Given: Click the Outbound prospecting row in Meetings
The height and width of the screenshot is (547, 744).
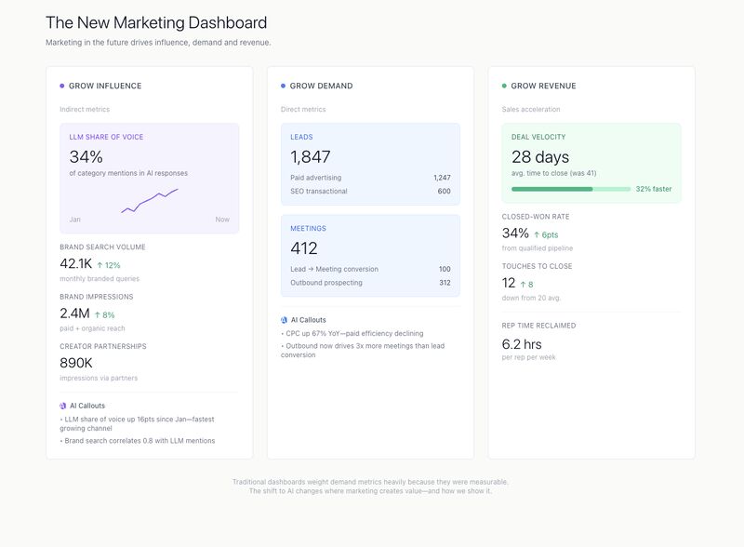Looking at the screenshot, I should [x=370, y=283].
